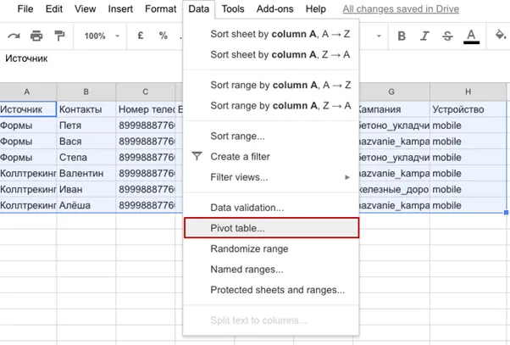Open the Add-ons menu
The image size is (510, 345).
tap(274, 8)
